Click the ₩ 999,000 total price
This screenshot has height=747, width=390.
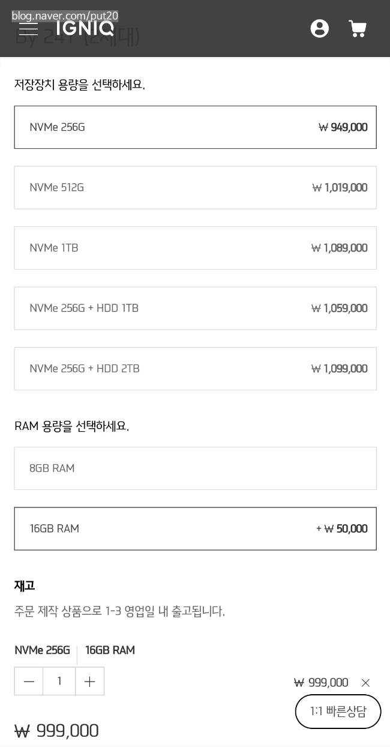click(x=56, y=731)
